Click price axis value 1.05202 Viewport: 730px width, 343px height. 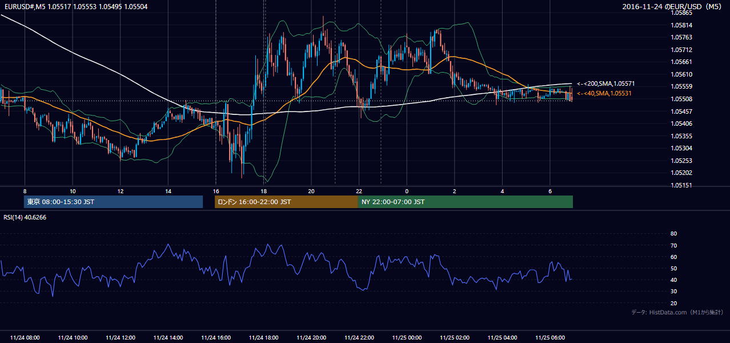pyautogui.click(x=682, y=173)
